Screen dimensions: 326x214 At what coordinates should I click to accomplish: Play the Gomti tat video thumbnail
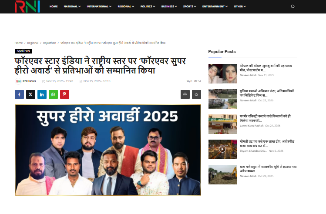222,149
